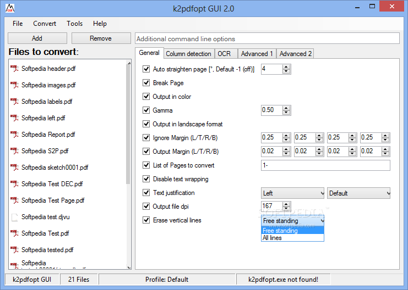Click PDF icon of Softpedia Test DEC.pdf
The width and height of the screenshot is (408, 290).
tap(14, 184)
